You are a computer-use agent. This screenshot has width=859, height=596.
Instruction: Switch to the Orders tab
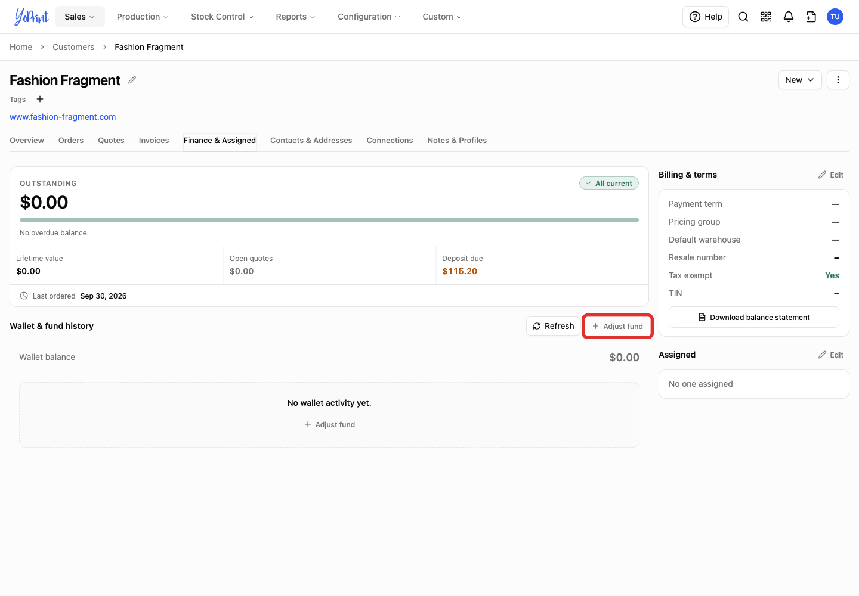(71, 141)
